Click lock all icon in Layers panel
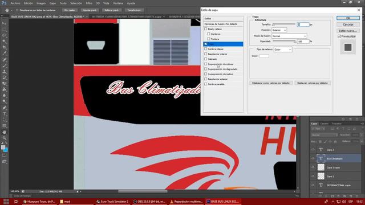 (335, 141)
